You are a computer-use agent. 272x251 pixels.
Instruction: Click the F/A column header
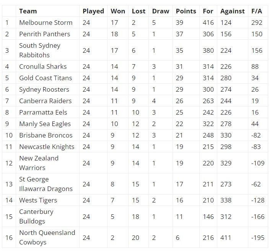pyautogui.click(x=257, y=11)
